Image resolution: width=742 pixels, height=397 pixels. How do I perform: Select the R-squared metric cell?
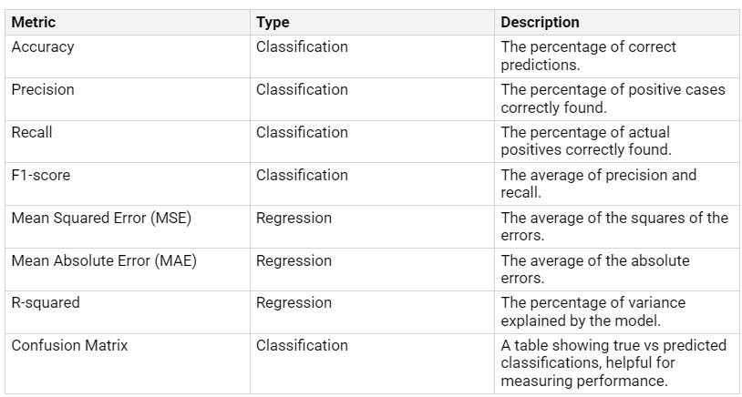[128, 312]
